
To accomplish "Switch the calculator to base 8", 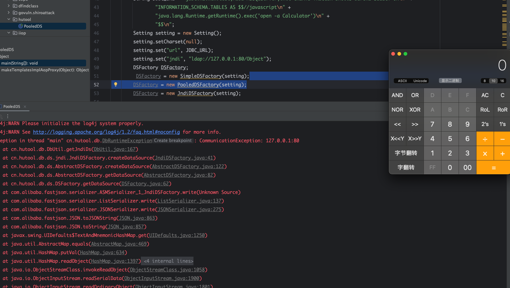I will (484, 81).
